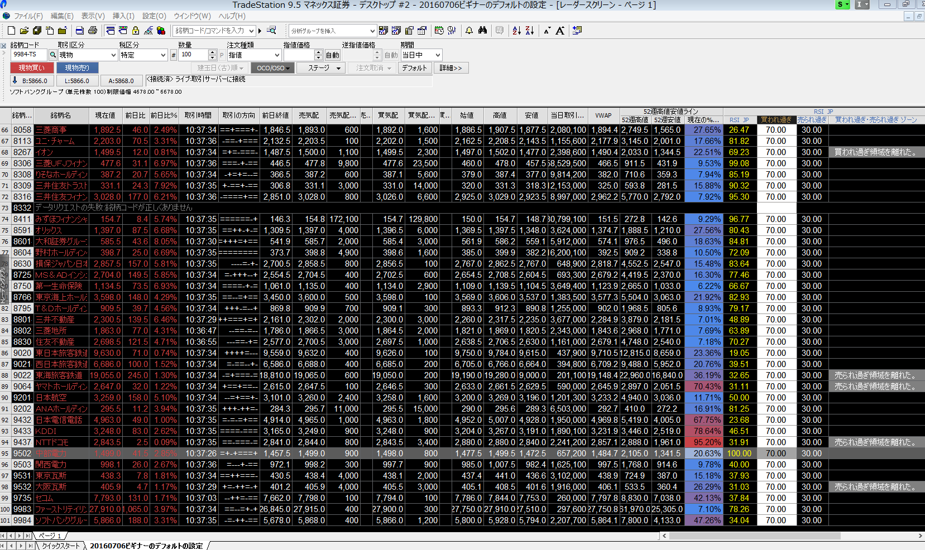This screenshot has height=550, width=925.
Task: Click the scrollbar right arrow below the grid
Action: coord(920,535)
